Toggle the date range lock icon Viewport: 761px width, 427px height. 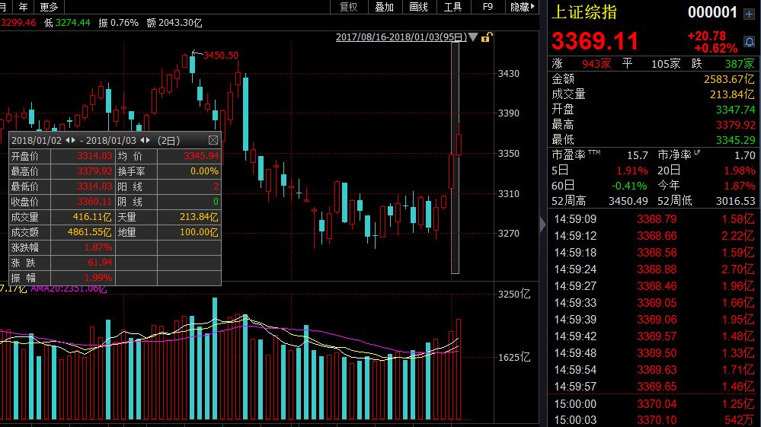[x=486, y=37]
